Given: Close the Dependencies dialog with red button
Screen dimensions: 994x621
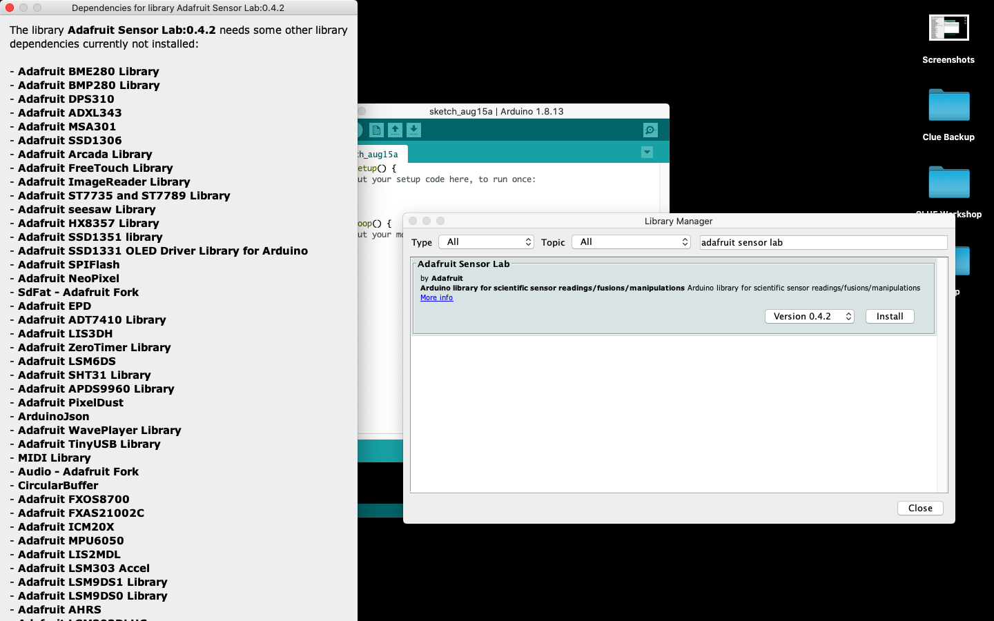Looking at the screenshot, I should [10, 8].
